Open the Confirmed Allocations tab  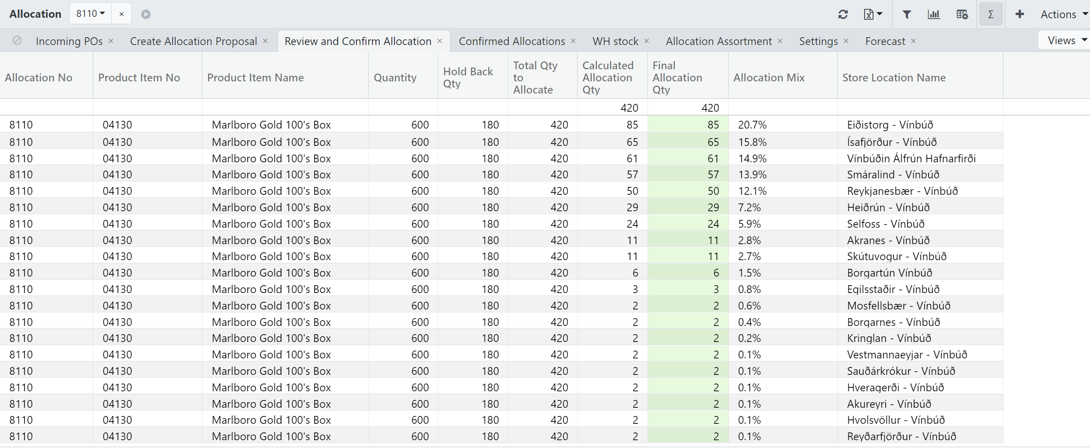(512, 41)
